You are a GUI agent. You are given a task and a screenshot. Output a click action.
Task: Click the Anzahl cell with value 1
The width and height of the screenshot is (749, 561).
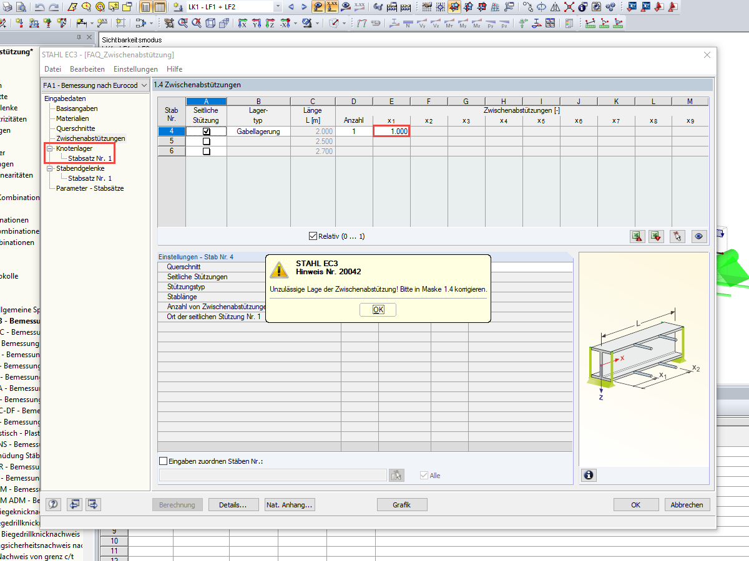point(354,132)
